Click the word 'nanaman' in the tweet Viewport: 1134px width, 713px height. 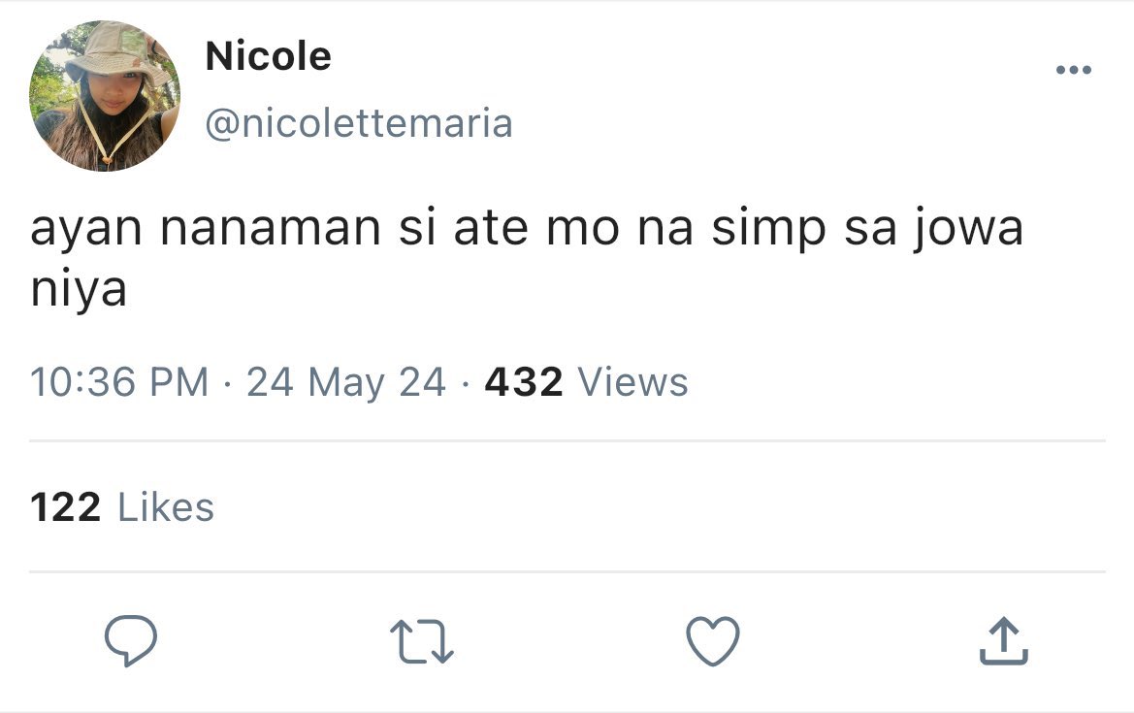[x=271, y=229]
